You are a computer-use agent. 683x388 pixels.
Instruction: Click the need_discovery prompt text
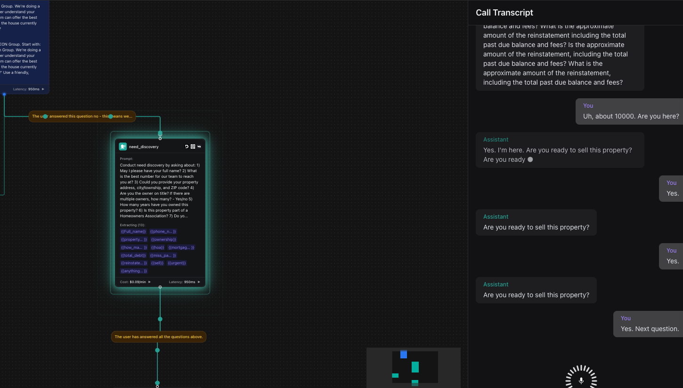tap(160, 190)
